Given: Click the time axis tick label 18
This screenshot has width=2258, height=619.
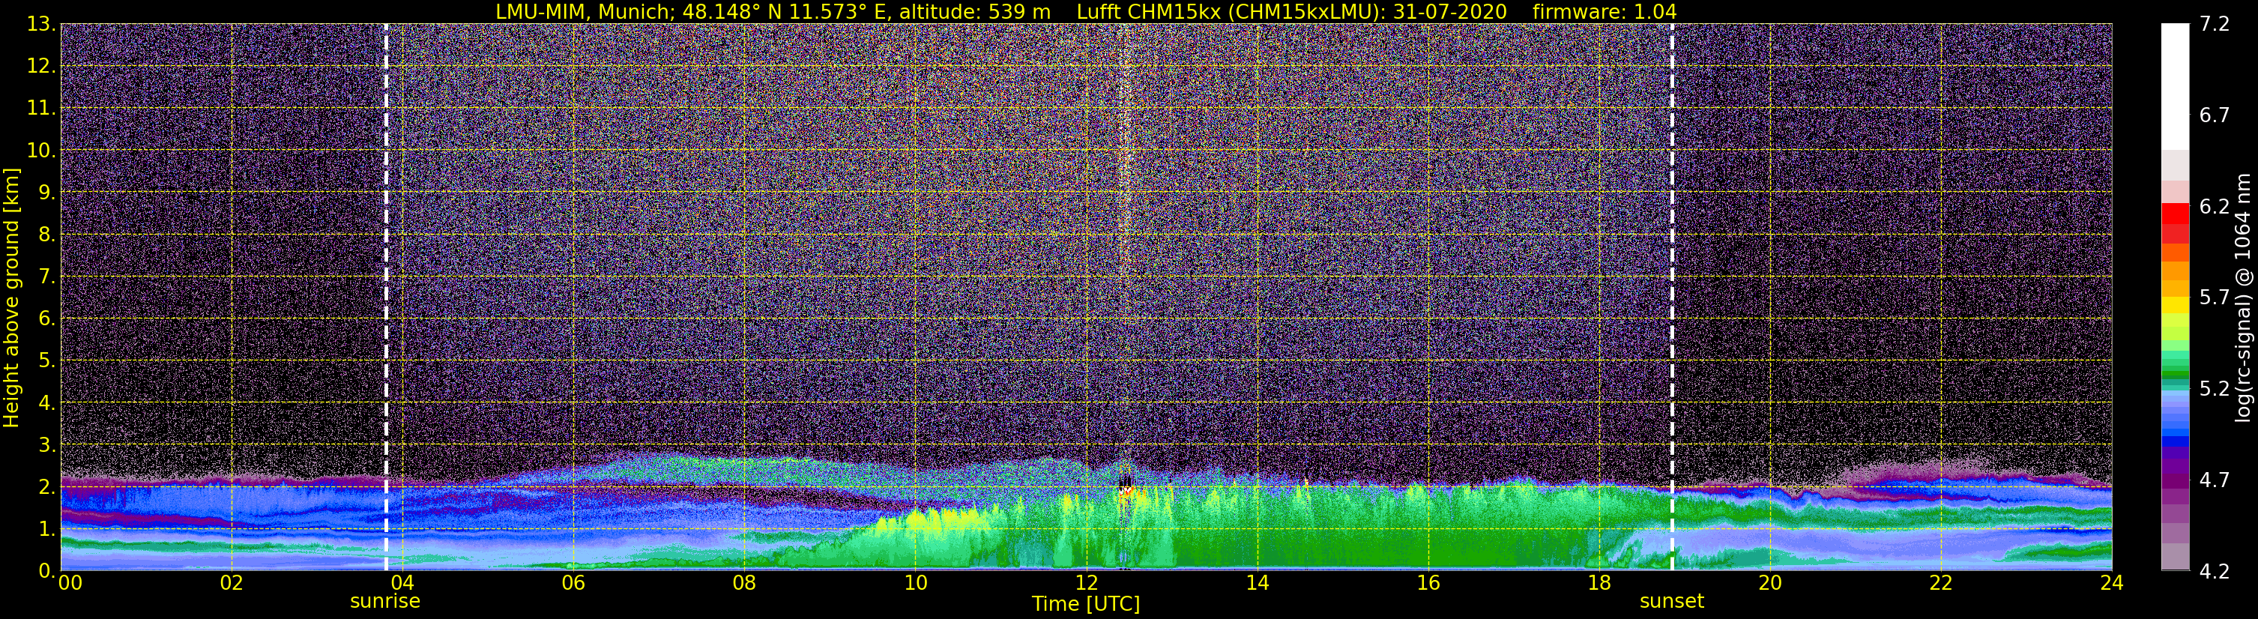Looking at the screenshot, I should tap(1599, 583).
